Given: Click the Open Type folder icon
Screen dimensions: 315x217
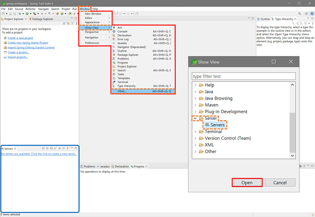Looking at the screenshot, I should [70, 14].
